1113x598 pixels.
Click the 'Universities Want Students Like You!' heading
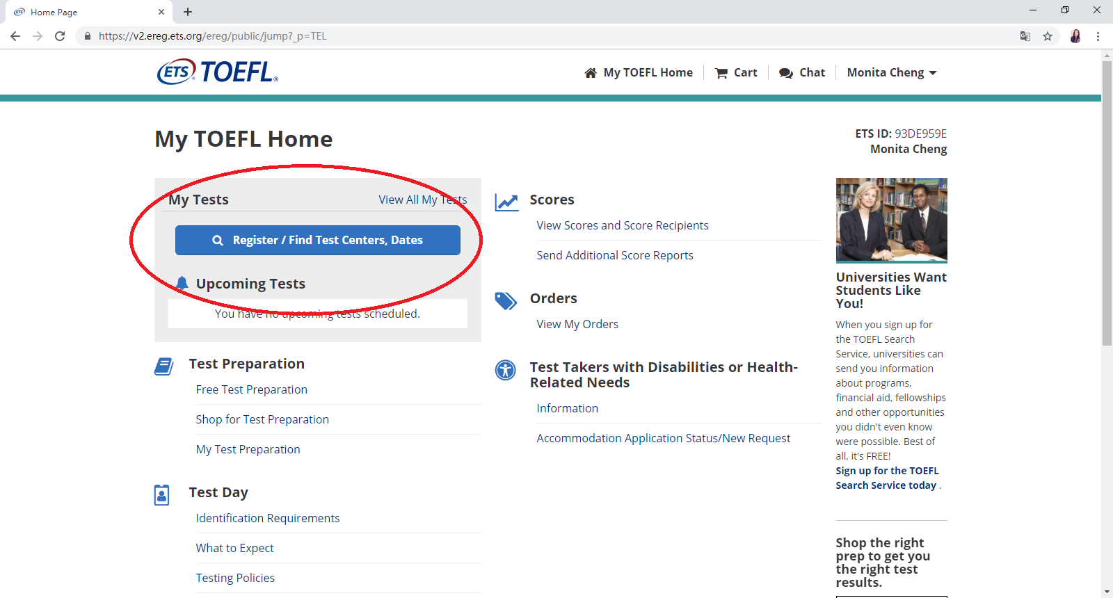(x=891, y=290)
